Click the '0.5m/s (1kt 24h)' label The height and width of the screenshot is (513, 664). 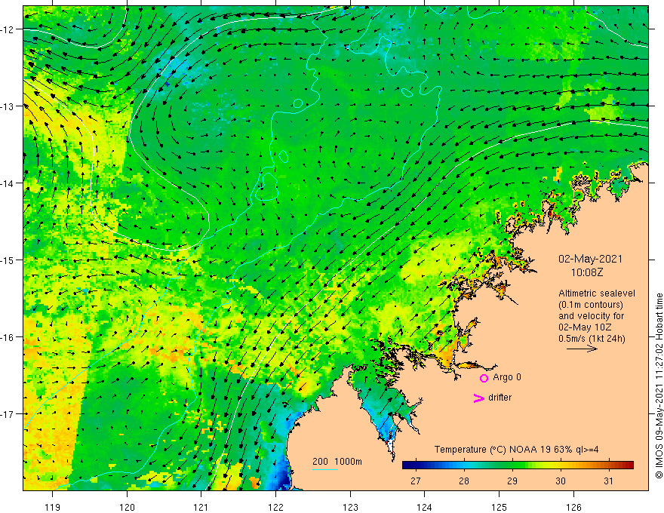tap(592, 339)
